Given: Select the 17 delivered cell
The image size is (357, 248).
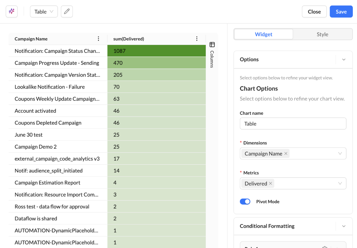Looking at the screenshot, I should click(157, 158).
